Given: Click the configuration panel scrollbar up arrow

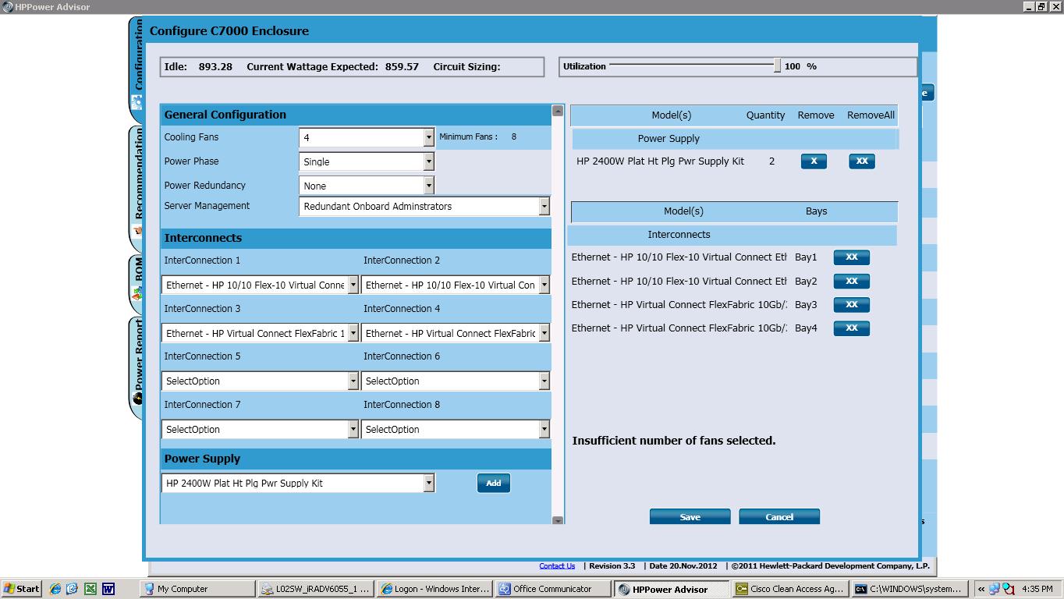Looking at the screenshot, I should [556, 111].
